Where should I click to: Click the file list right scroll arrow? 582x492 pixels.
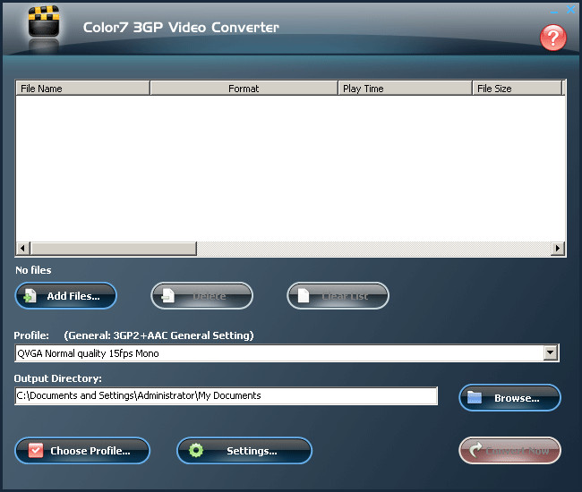[x=557, y=248]
